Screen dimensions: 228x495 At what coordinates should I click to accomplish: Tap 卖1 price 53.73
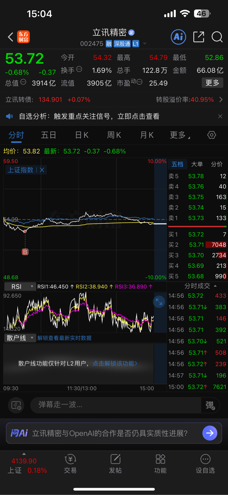tap(196, 218)
